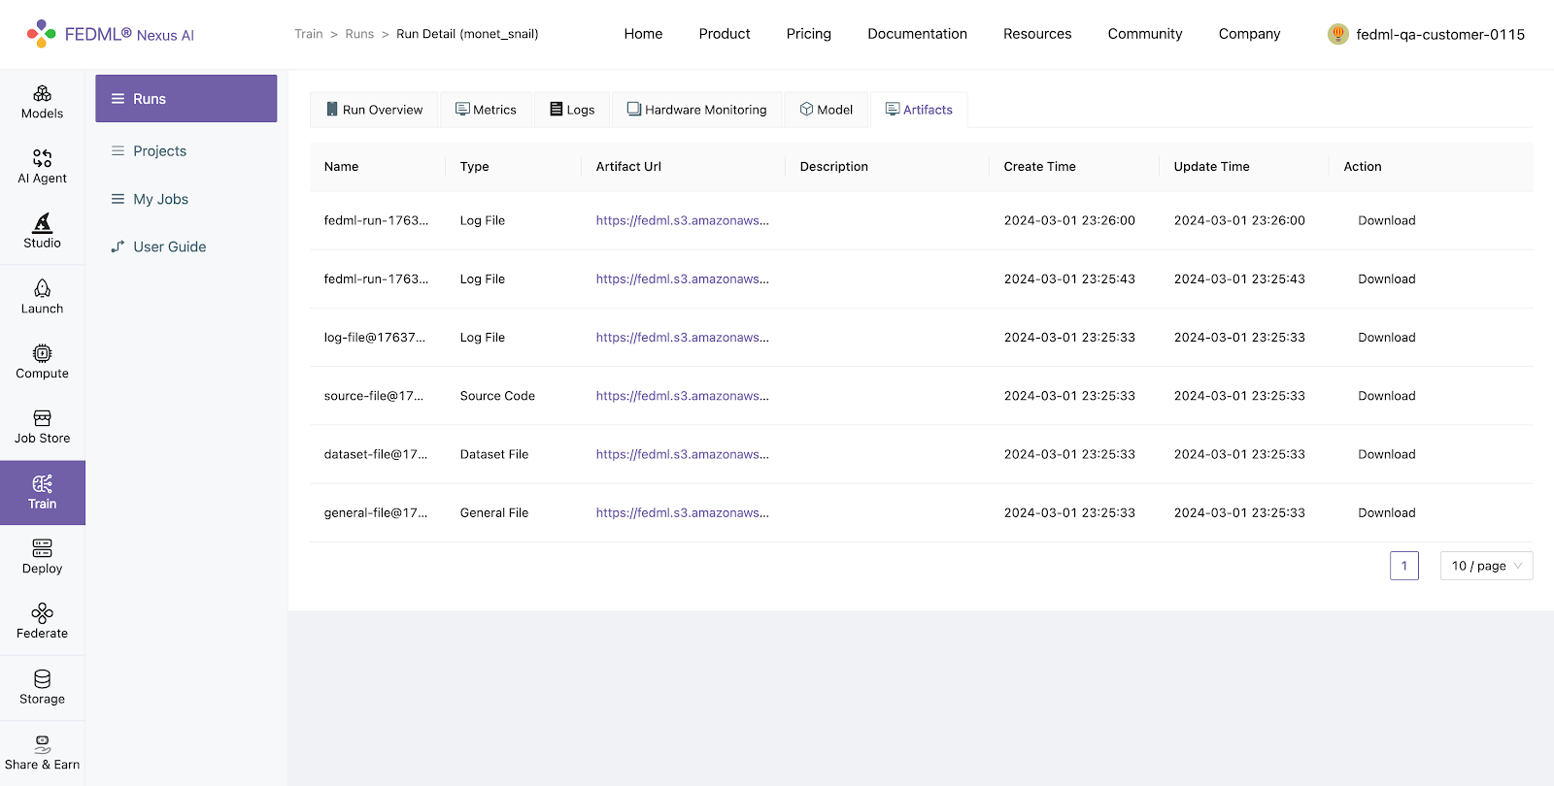Switch to the Logs tab
The width and height of the screenshot is (1554, 786).
pos(572,110)
